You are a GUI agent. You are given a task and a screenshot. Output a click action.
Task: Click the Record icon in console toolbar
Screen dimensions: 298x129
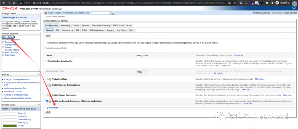[x=75, y=13]
